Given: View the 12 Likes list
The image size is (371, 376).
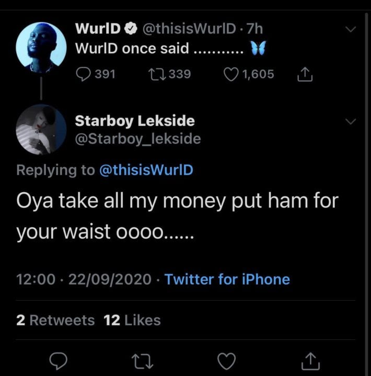Looking at the screenshot, I should pos(133,320).
